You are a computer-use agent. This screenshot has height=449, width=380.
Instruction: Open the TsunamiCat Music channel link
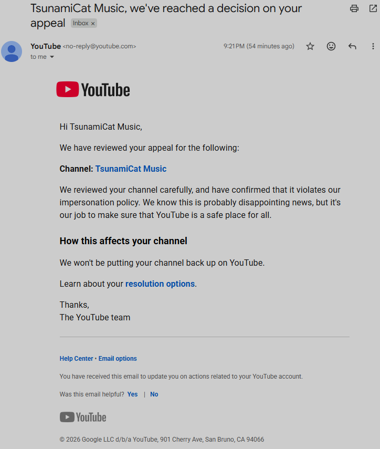click(x=131, y=169)
